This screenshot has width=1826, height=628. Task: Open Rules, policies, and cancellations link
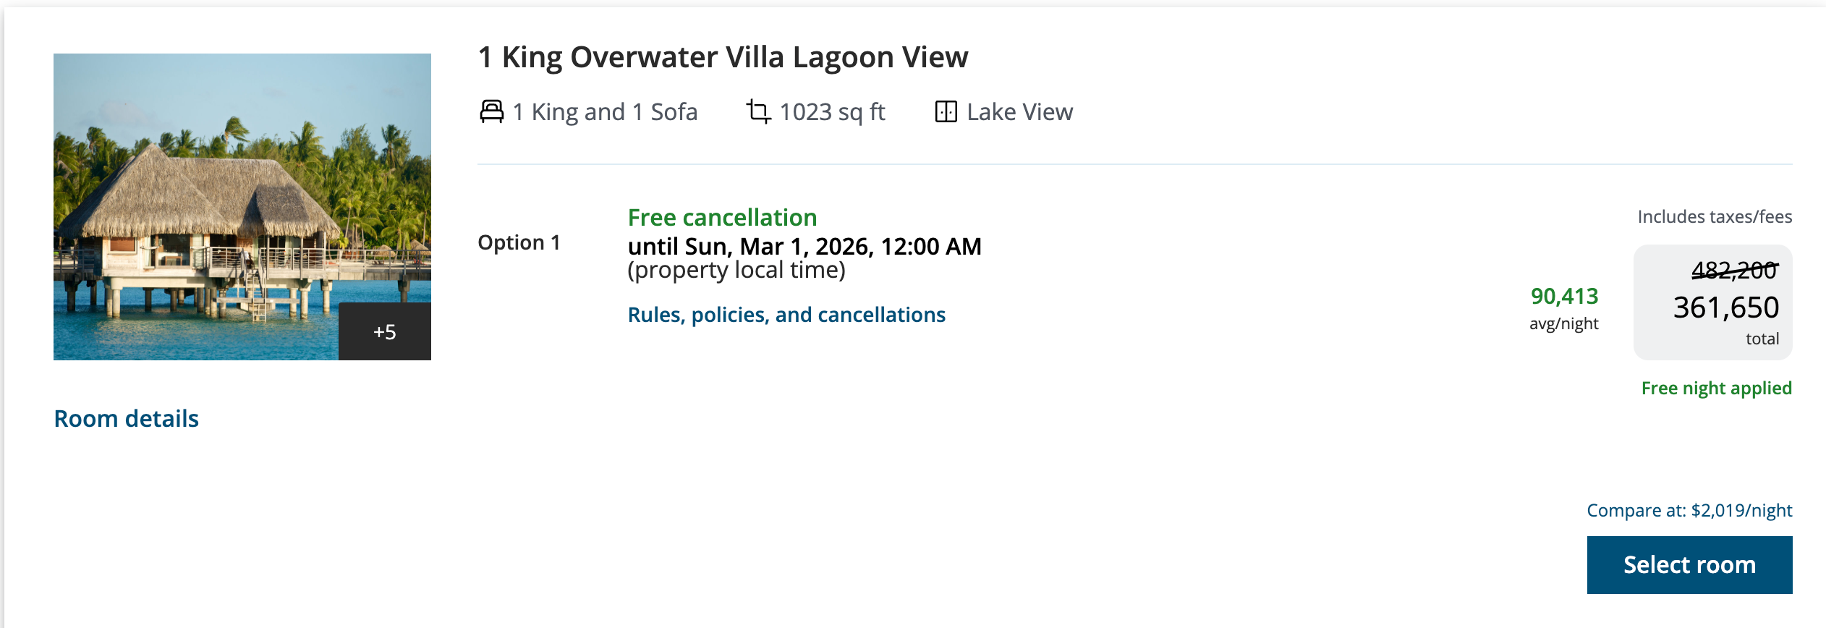click(x=786, y=315)
